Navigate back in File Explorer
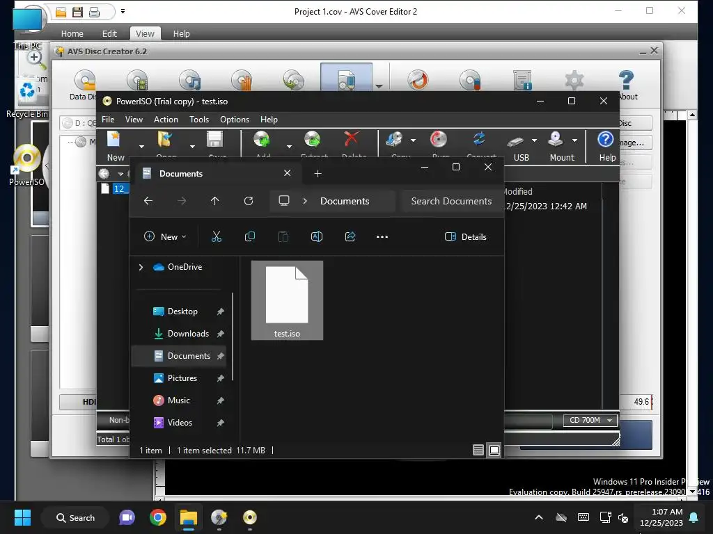This screenshot has height=534, width=713. (x=148, y=201)
